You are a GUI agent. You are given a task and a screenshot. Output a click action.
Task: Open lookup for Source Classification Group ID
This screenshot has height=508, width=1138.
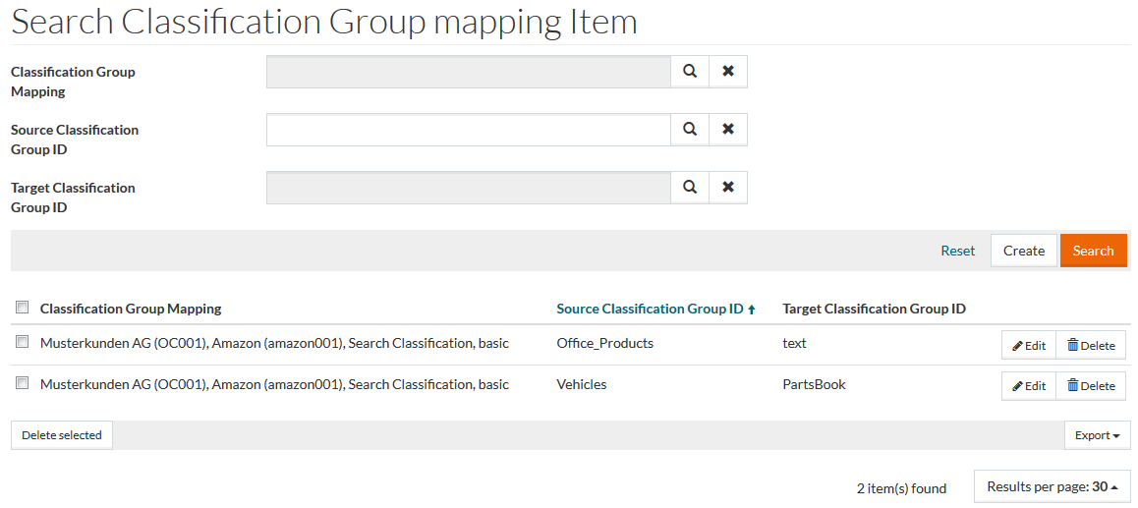[690, 130]
